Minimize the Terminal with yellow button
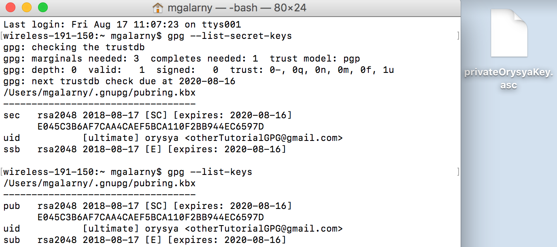This screenshot has height=247, width=557. click(x=27, y=7)
